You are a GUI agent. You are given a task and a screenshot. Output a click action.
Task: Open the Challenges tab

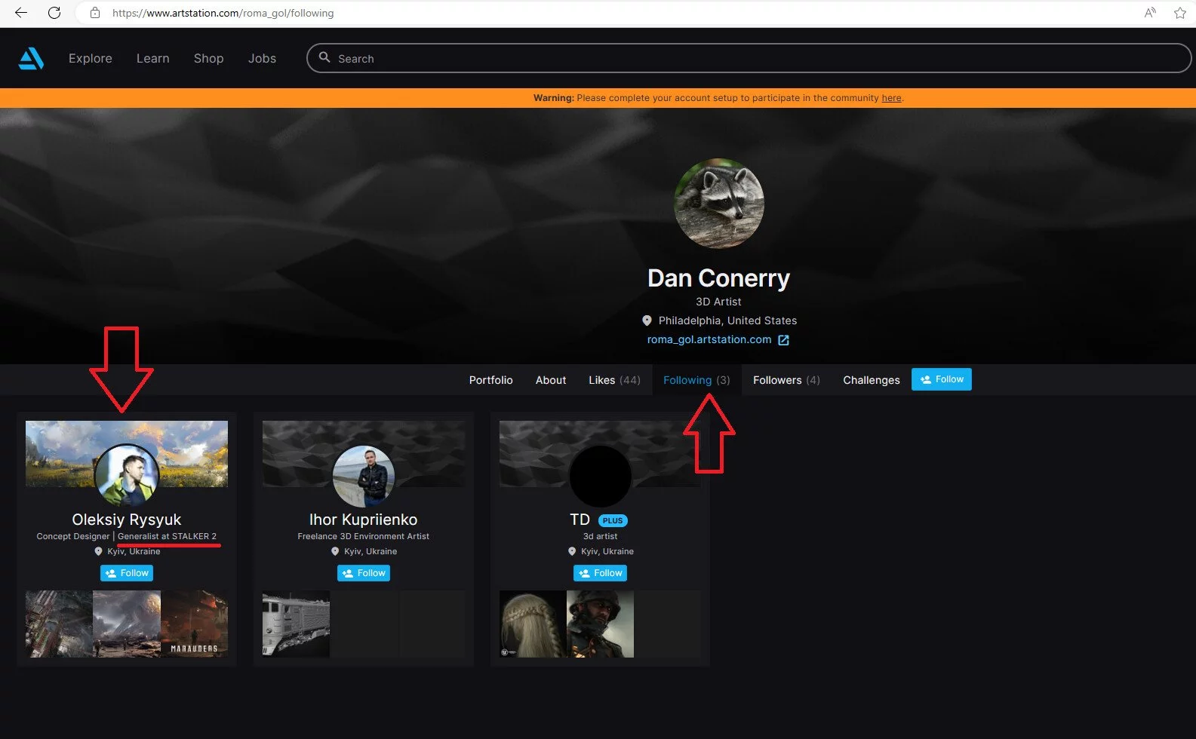pyautogui.click(x=872, y=380)
